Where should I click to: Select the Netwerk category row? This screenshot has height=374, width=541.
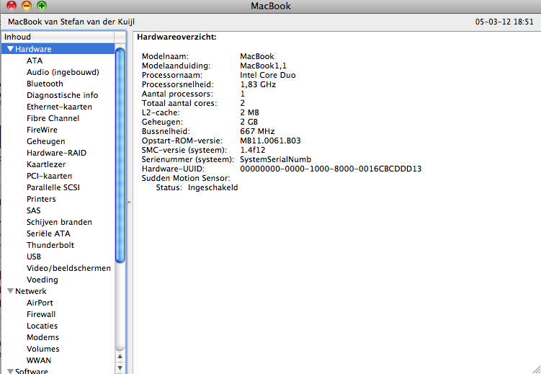coord(58,291)
